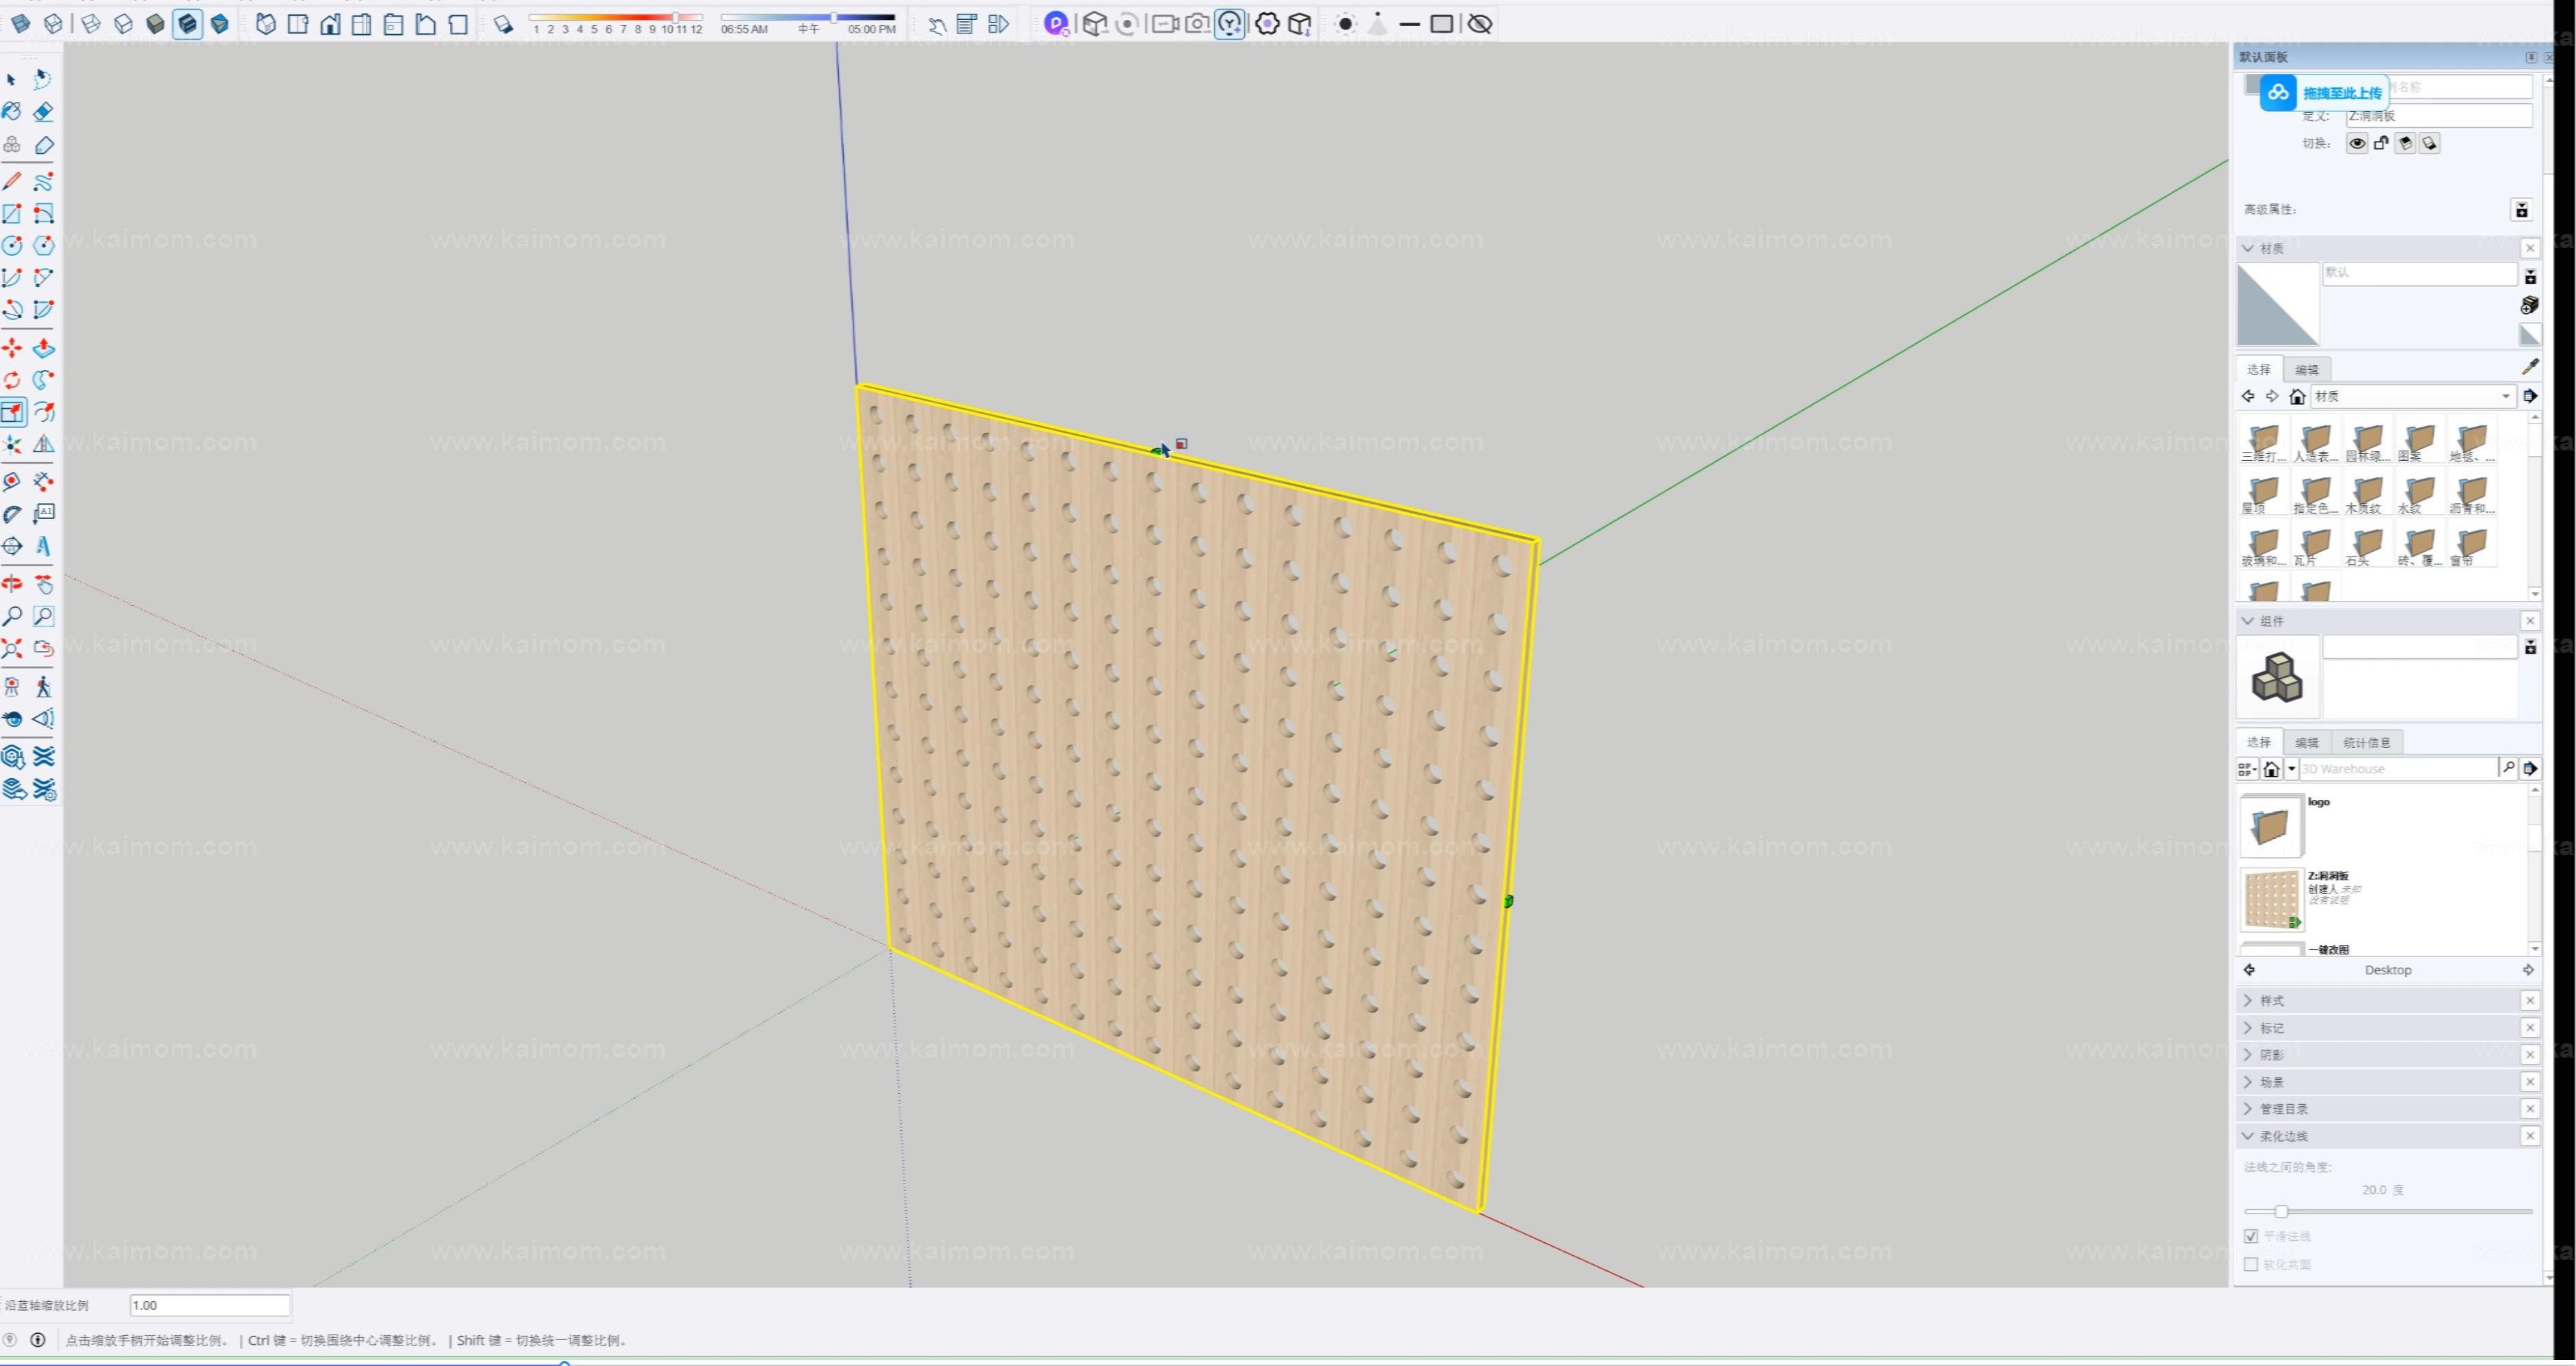Screen dimensions: 2576x1366
Task: Toggle the component lock icon
Action: coord(2381,144)
